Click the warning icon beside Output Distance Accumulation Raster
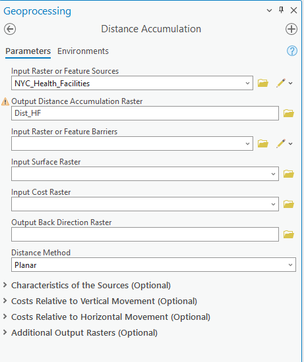 click(x=5, y=101)
